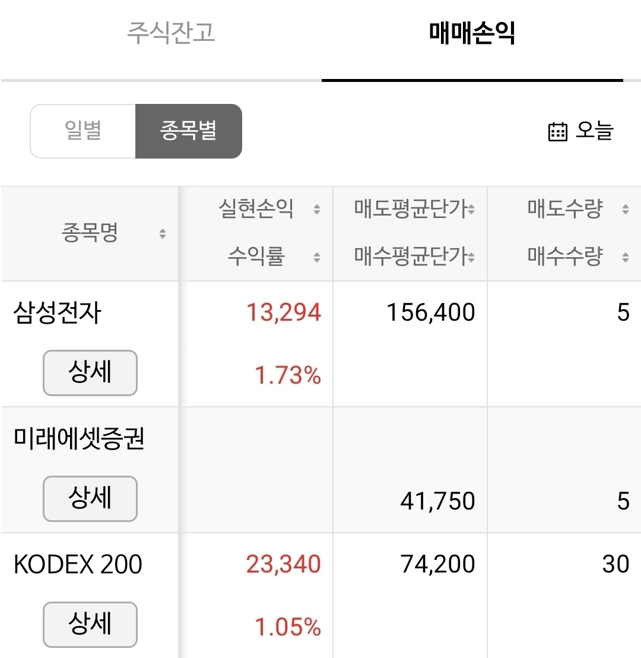The width and height of the screenshot is (641, 658).
Task: Sort by 매도평균단가 arrows
Action: 471,210
